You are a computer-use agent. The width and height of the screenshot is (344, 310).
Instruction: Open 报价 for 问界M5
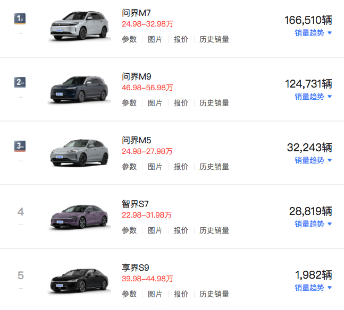click(181, 167)
